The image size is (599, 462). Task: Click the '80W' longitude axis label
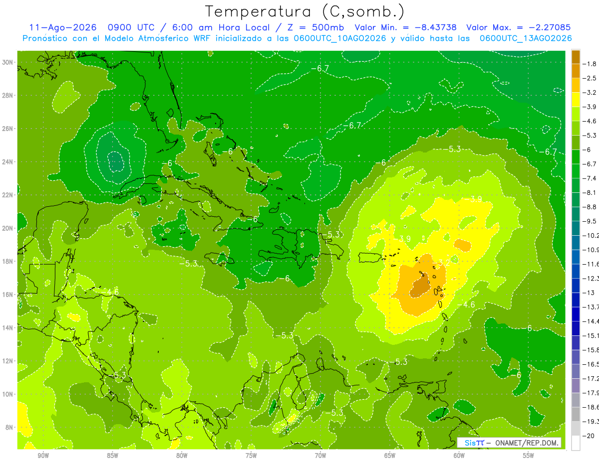tap(182, 456)
